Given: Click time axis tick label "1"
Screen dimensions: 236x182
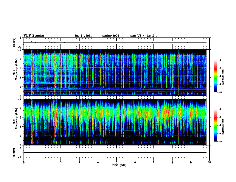Looking at the screenshot, I should point(42,162).
